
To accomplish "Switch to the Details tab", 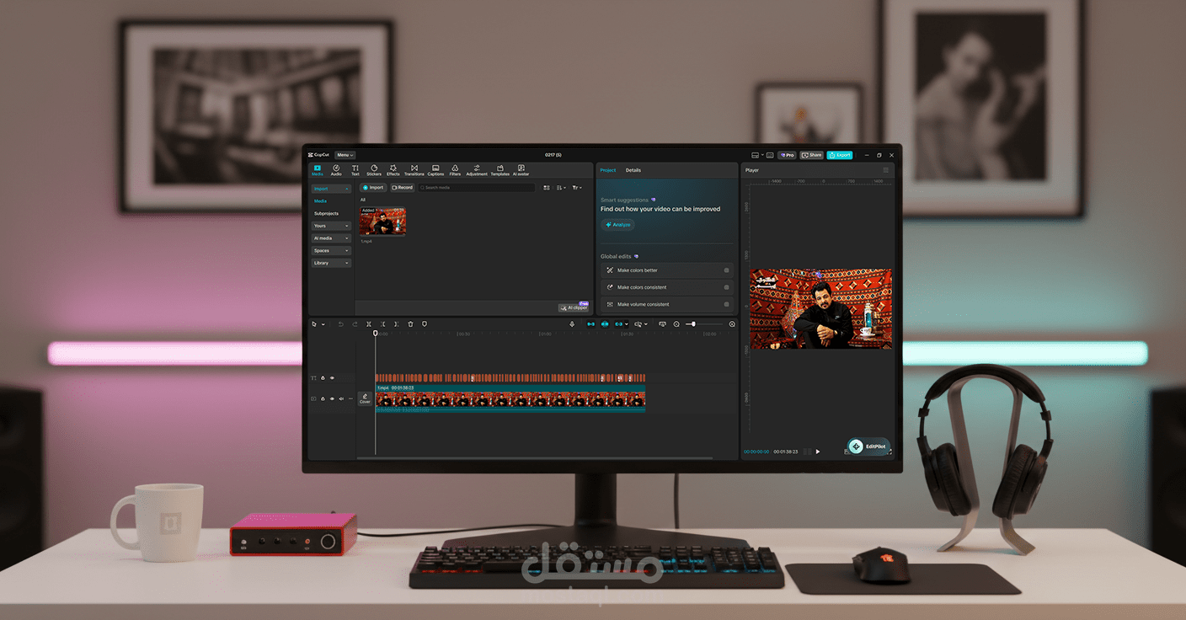I will 633,170.
